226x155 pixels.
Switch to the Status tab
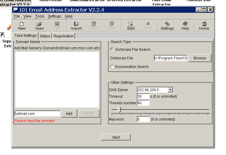click(x=45, y=36)
